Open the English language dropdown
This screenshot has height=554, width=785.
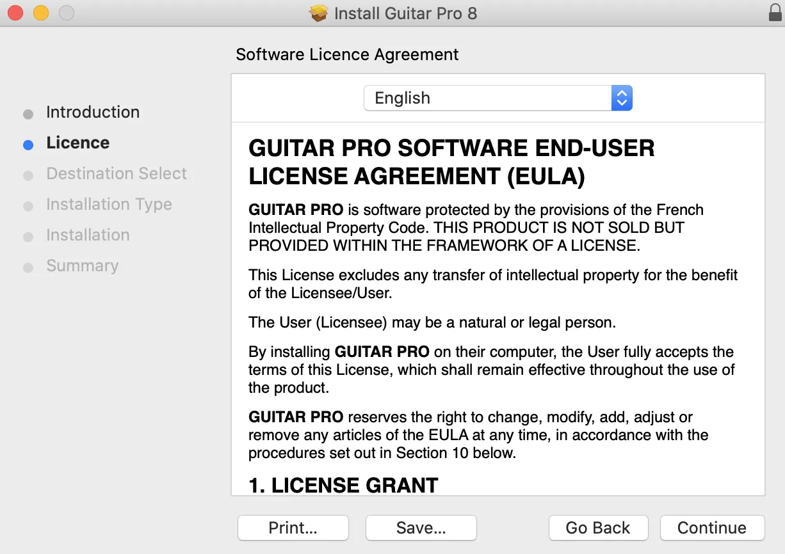tap(498, 98)
